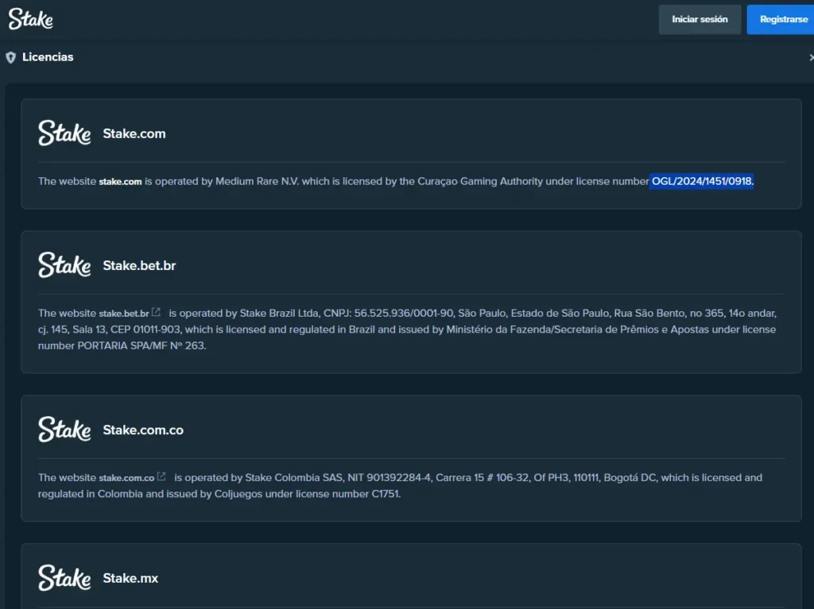Click the Registrarse sign-up button
The width and height of the screenshot is (814, 609).
pyautogui.click(x=781, y=20)
